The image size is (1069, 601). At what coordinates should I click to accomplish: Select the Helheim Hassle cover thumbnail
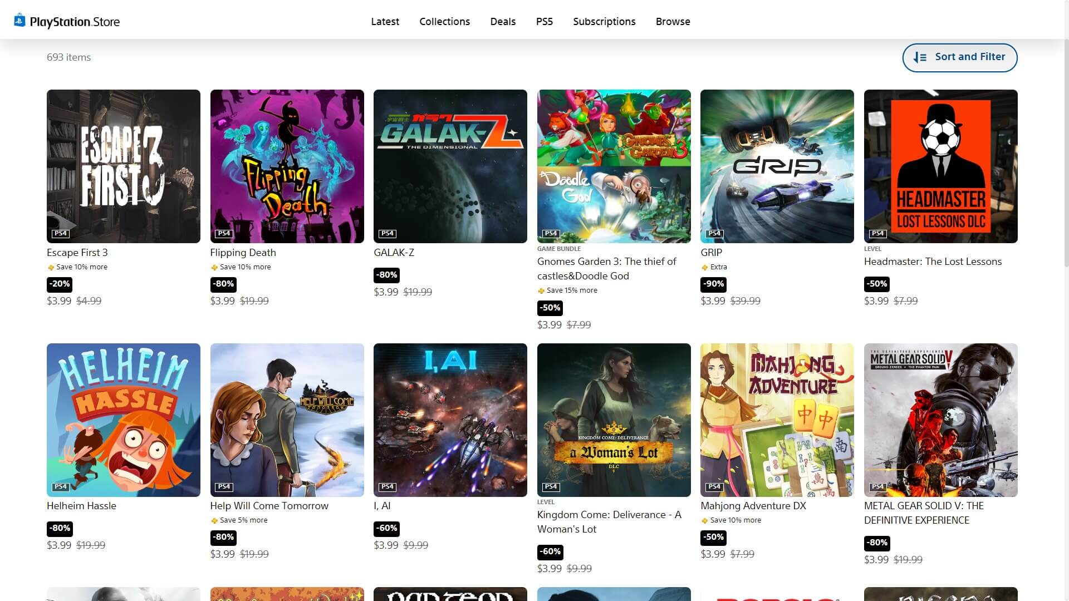click(124, 420)
